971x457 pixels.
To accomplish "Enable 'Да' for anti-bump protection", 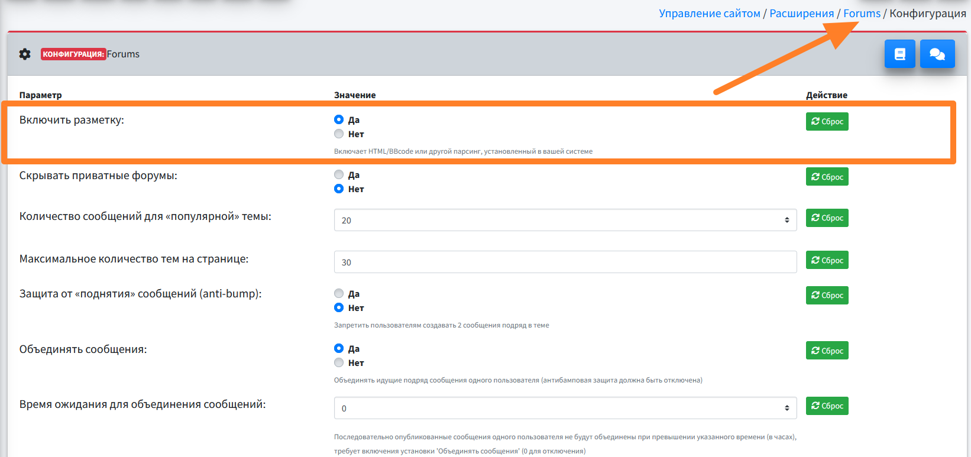I will (x=339, y=293).
